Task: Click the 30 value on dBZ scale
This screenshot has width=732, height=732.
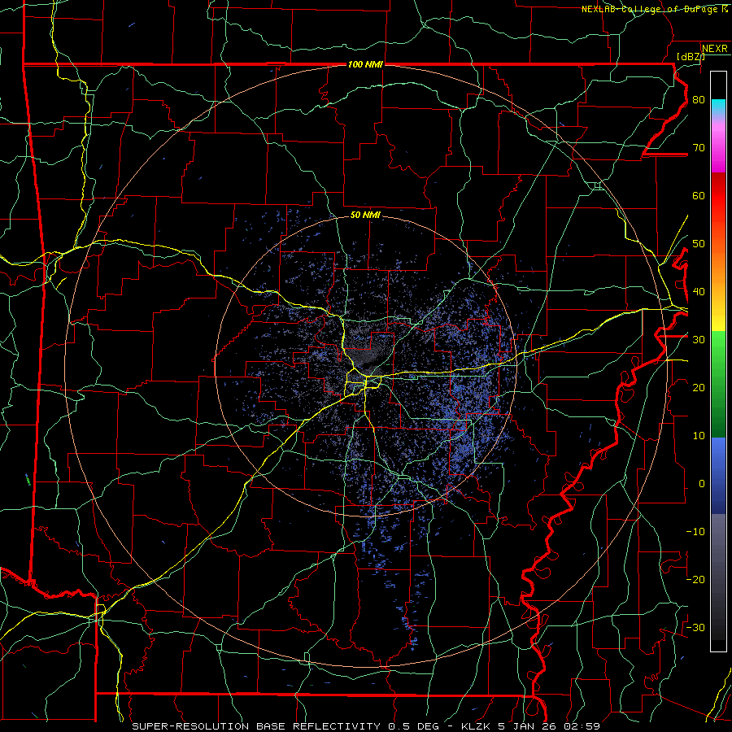Action: coord(699,340)
